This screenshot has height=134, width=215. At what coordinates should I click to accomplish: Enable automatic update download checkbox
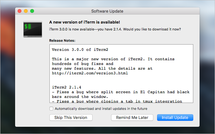click(x=51, y=109)
